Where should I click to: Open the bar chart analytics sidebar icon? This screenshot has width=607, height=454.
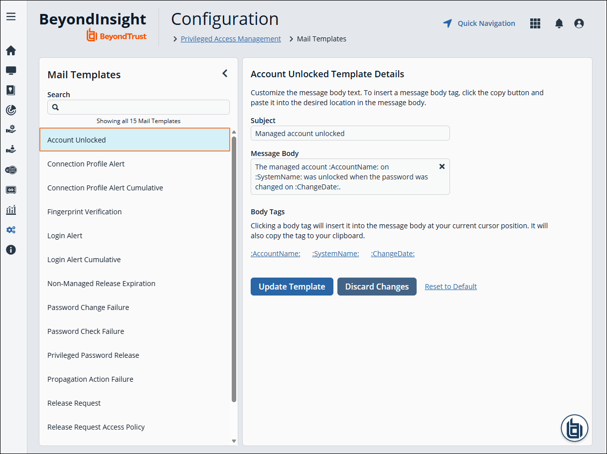[x=11, y=210]
